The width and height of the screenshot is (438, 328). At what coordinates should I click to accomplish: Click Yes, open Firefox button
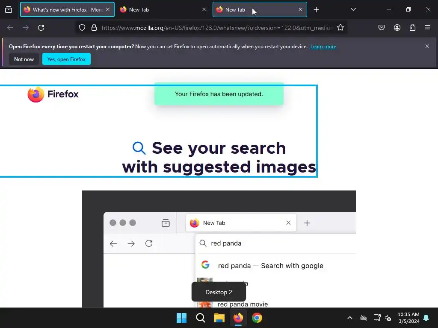(66, 59)
